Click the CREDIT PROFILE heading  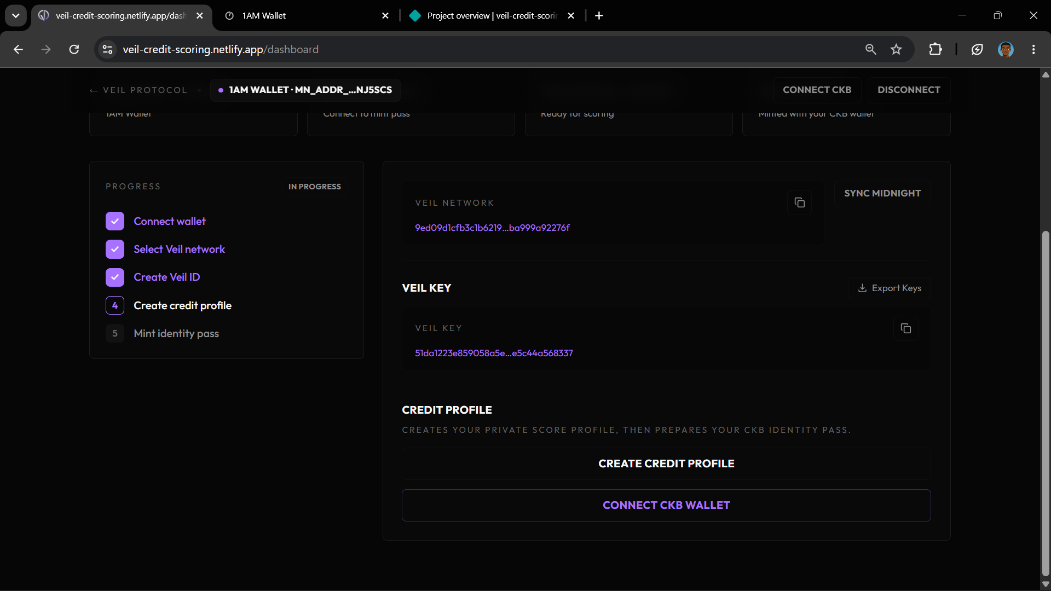[447, 410]
